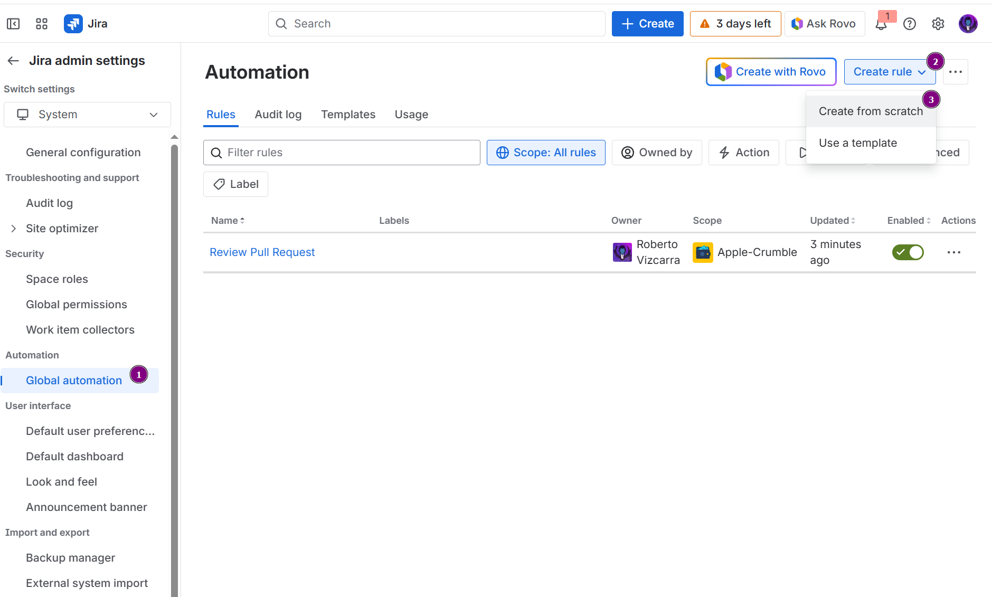Open the help question mark icon
The height and width of the screenshot is (597, 992).
coord(910,24)
